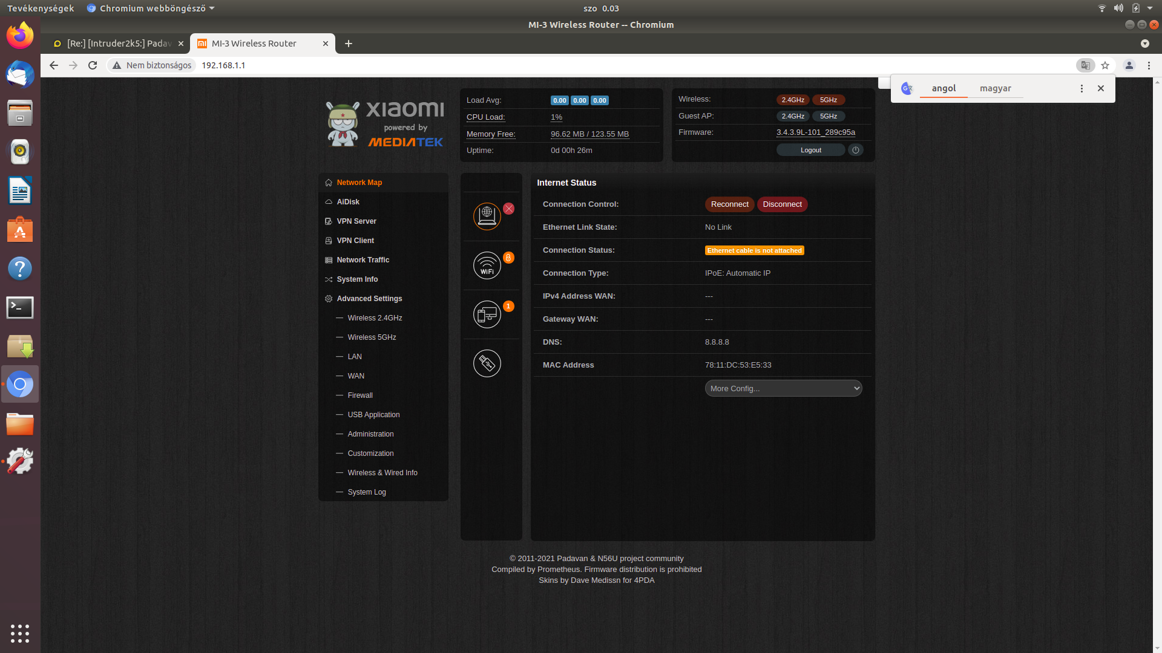
Task: Open Customization settings
Action: 370,453
